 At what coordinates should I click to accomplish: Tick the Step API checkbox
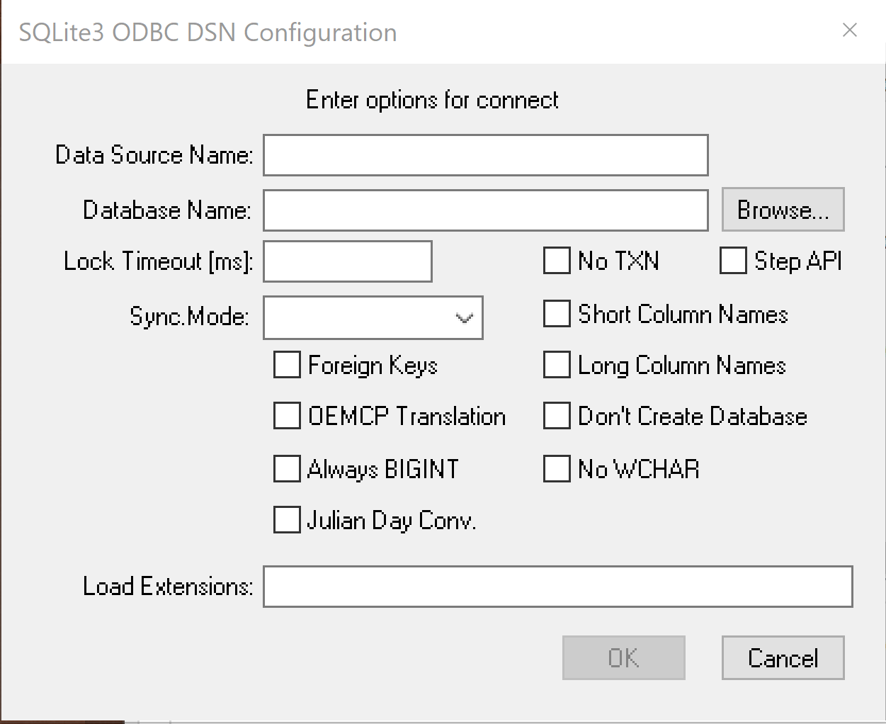coord(733,261)
